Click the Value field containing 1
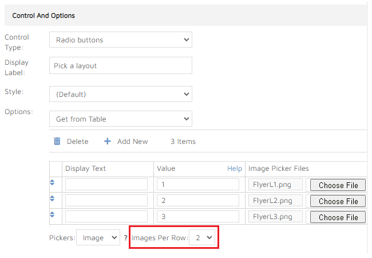The image size is (372, 258). pyautogui.click(x=197, y=185)
